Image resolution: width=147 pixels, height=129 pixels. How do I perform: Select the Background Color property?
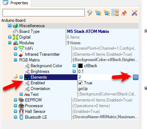coord(46,66)
